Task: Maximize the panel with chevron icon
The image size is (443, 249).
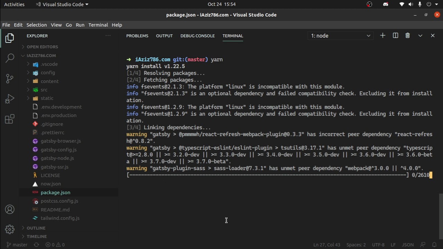Action: click(x=420, y=36)
